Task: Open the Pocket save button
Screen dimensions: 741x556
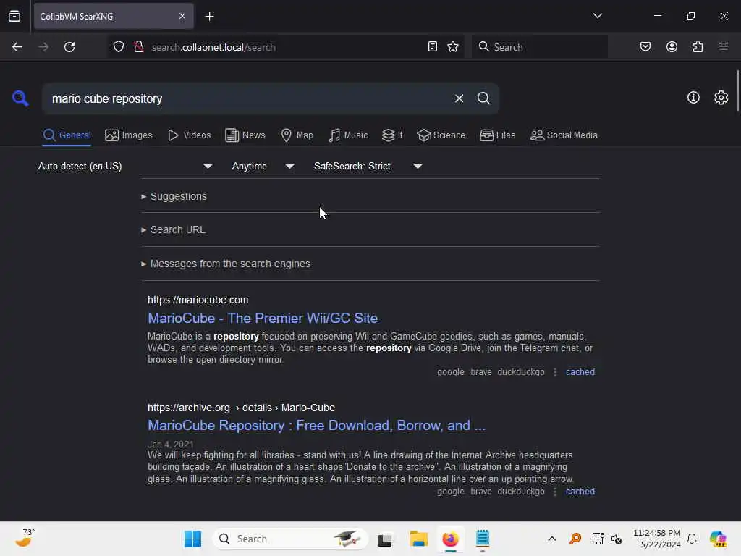Action: pyautogui.click(x=645, y=47)
